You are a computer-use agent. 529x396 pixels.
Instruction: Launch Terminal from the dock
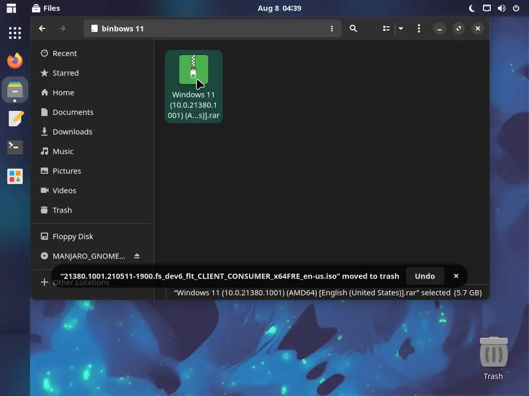(x=15, y=147)
